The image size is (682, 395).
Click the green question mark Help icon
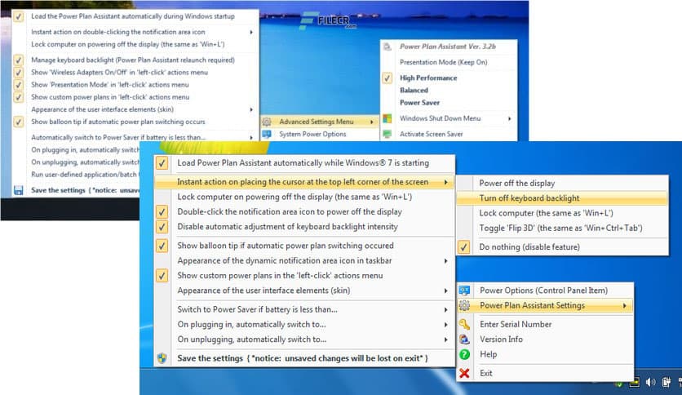coord(464,354)
